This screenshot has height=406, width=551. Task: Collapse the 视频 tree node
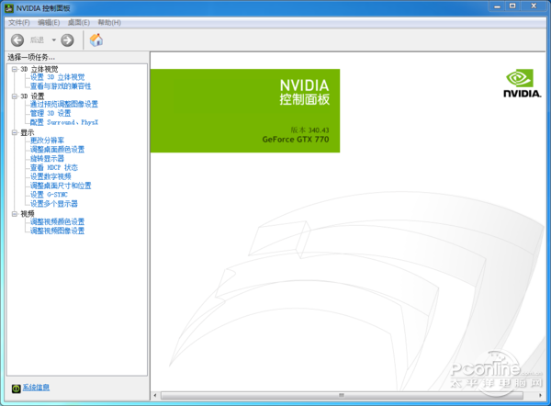point(15,214)
